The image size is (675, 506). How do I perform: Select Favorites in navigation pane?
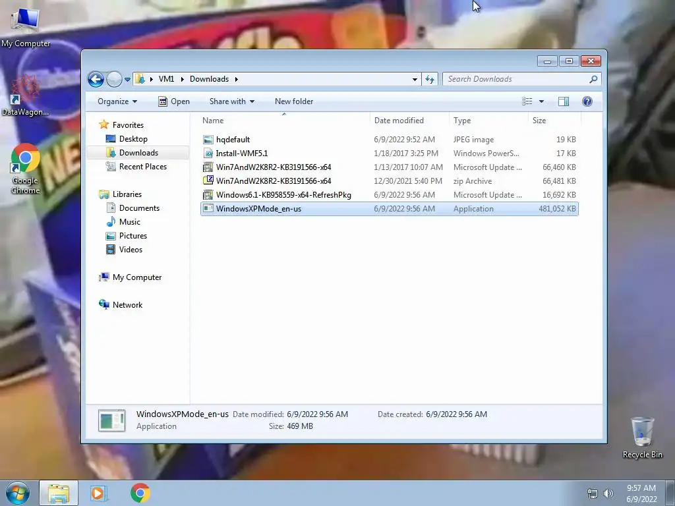click(128, 125)
